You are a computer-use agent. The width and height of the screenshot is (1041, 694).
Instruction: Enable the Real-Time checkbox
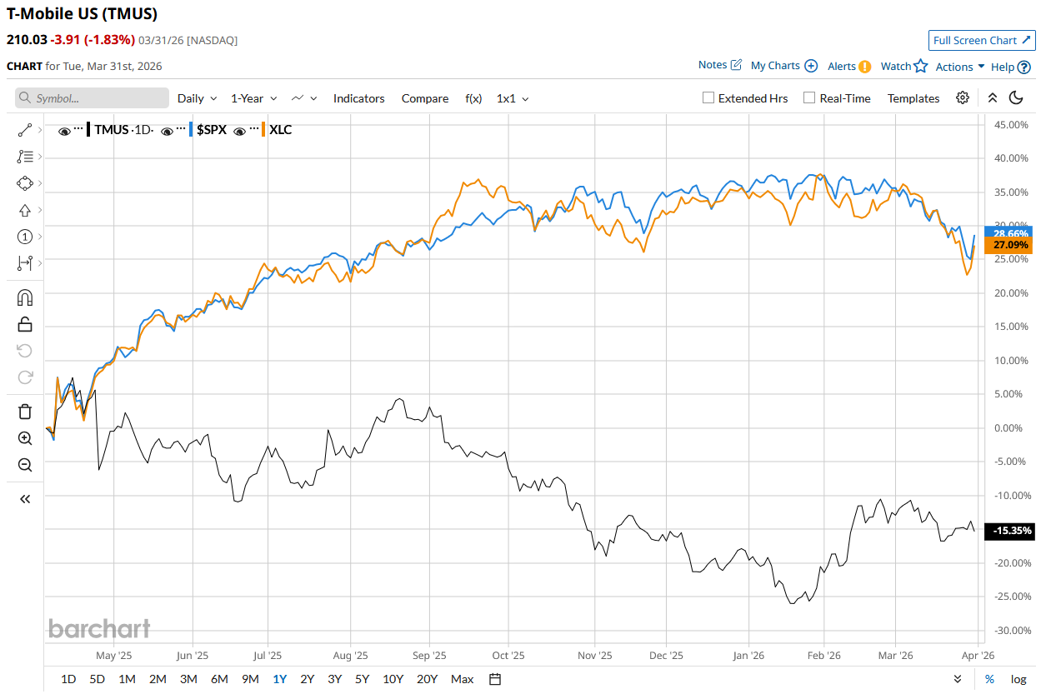point(809,98)
